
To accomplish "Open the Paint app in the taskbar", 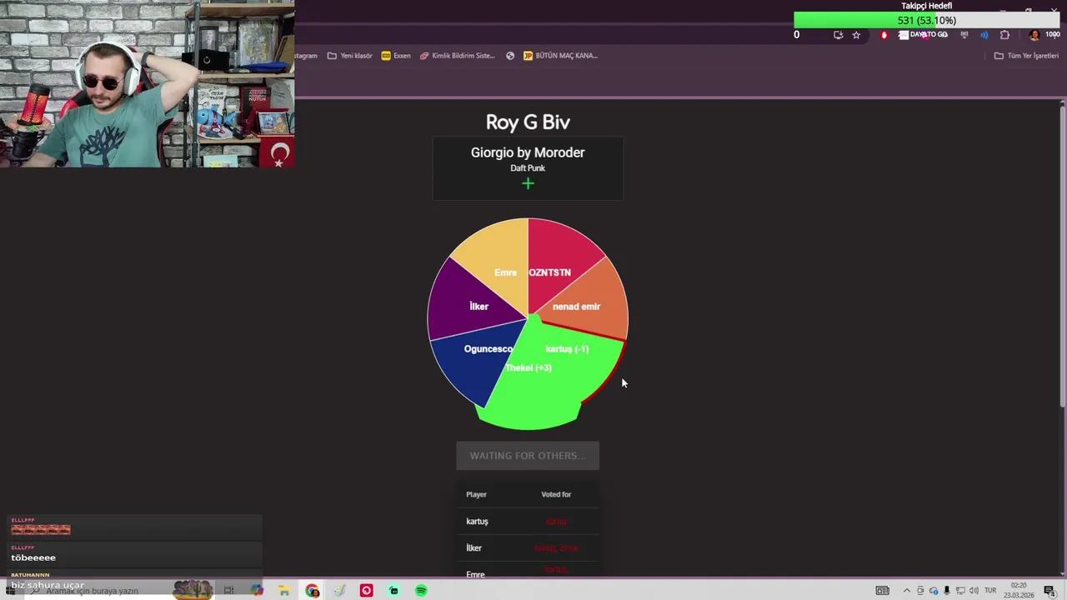I will pyautogui.click(x=339, y=591).
